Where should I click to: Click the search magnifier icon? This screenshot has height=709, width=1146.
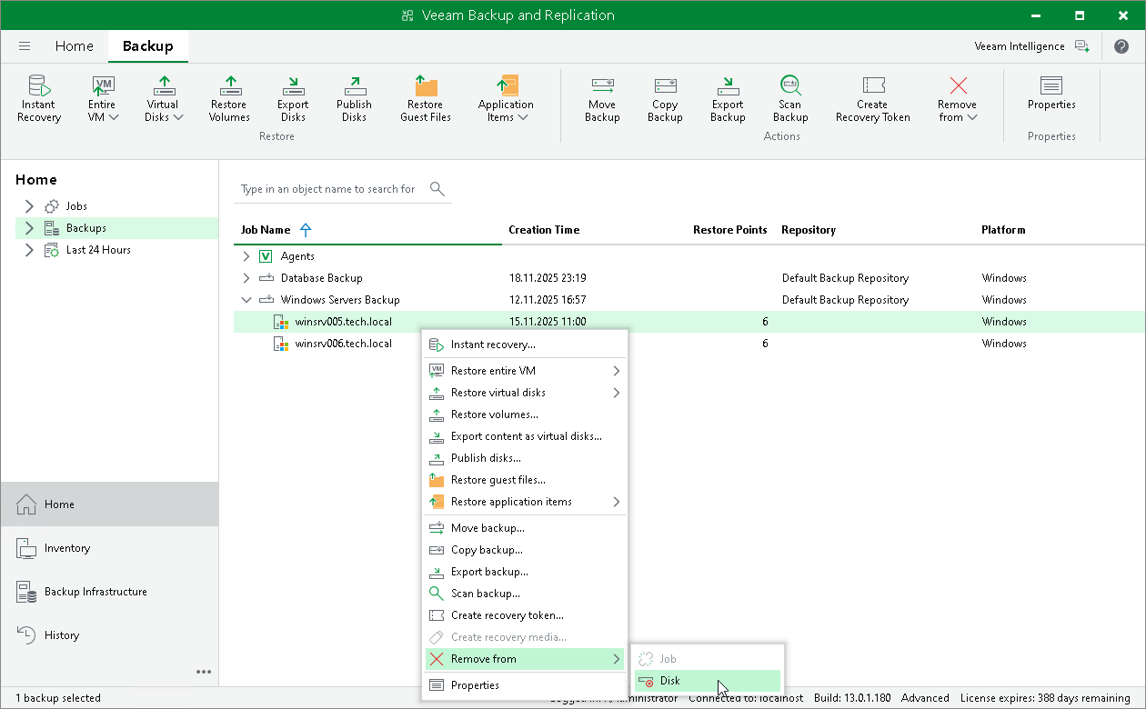[437, 189]
